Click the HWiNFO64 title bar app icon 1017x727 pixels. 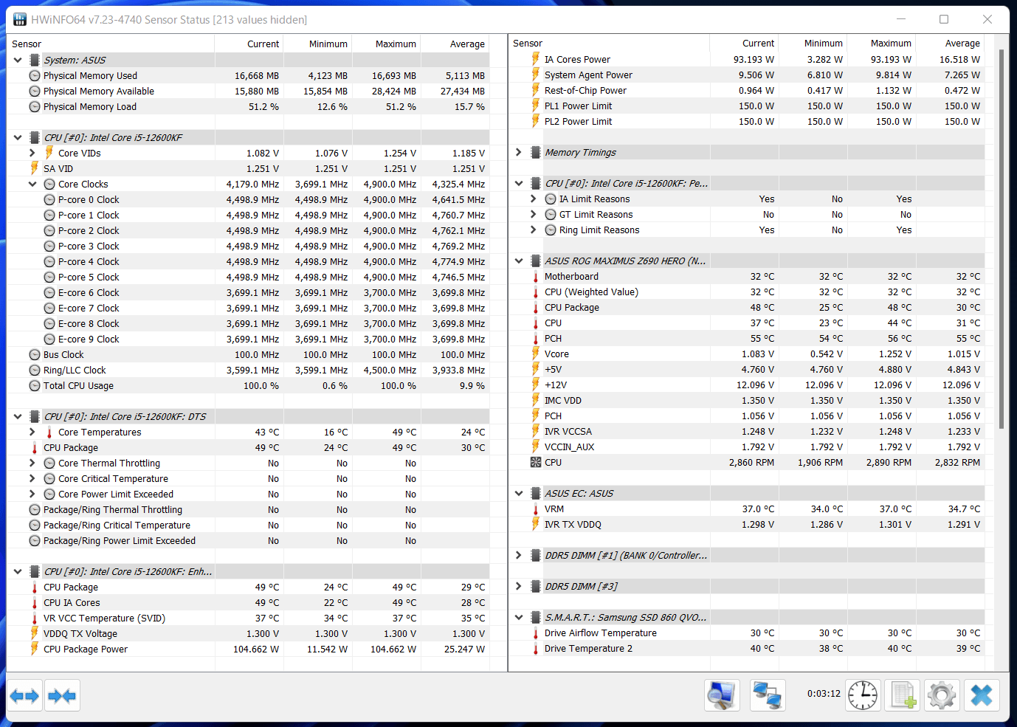coord(20,19)
